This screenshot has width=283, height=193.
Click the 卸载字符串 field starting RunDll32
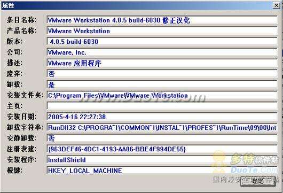(x=162, y=128)
